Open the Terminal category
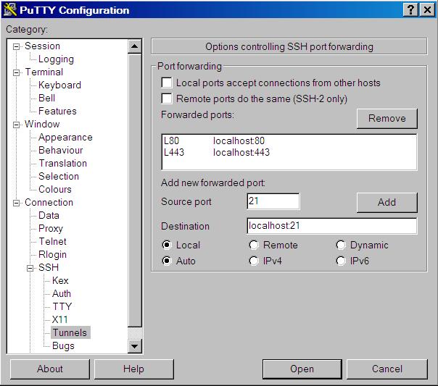 point(44,72)
